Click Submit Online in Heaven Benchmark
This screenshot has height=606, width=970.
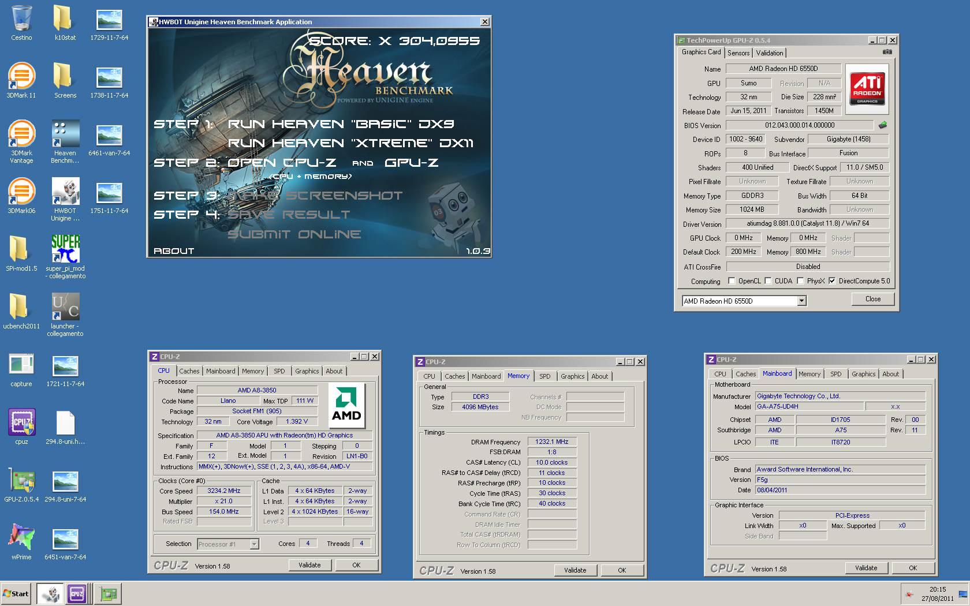click(294, 234)
